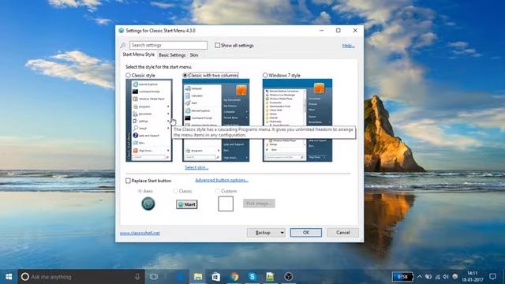
Task: Open the Action Center notification icon
Action: coord(492,277)
